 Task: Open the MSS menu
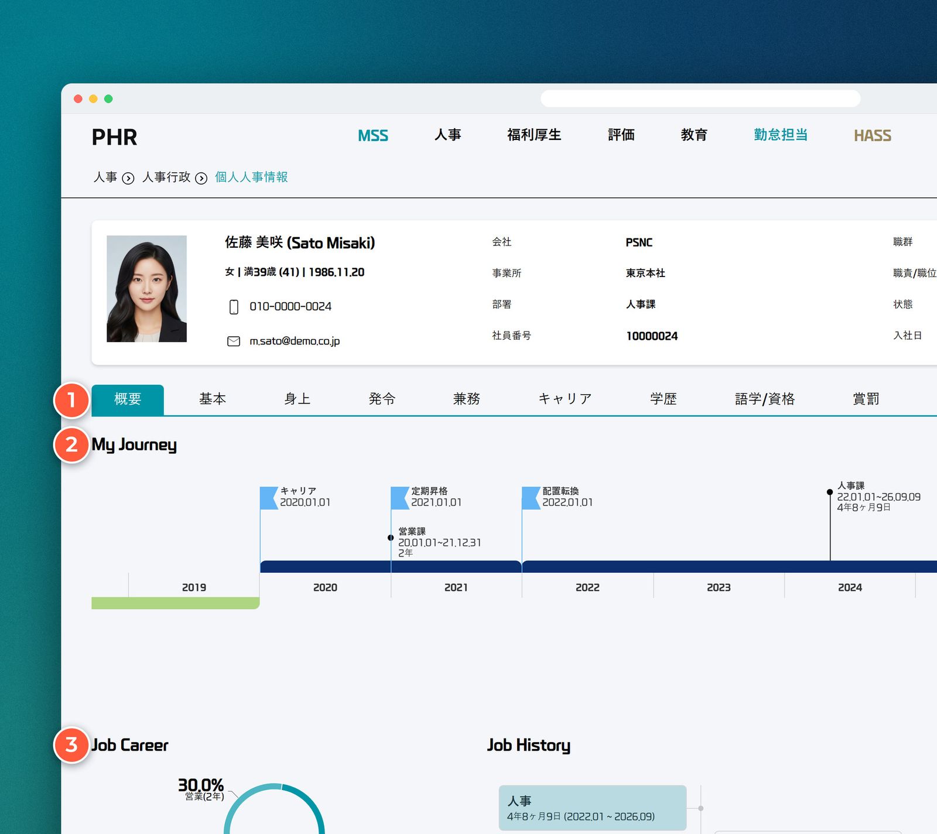coord(373,136)
